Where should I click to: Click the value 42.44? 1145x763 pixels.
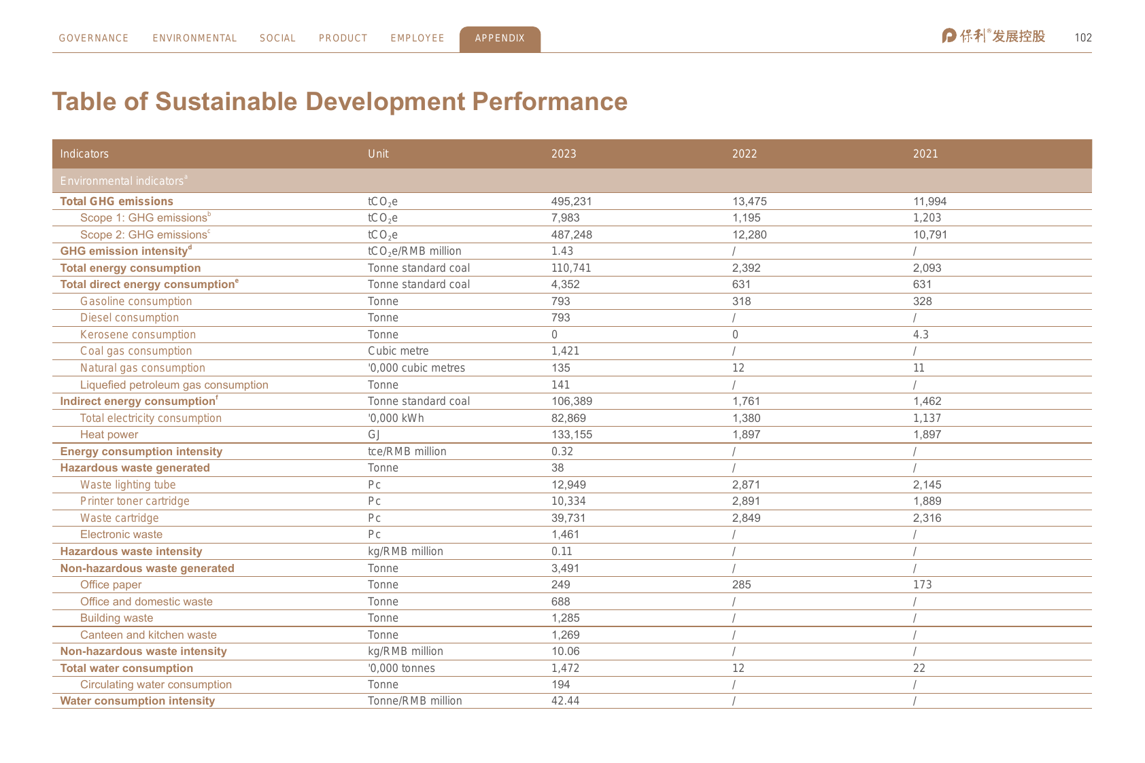(x=565, y=700)
